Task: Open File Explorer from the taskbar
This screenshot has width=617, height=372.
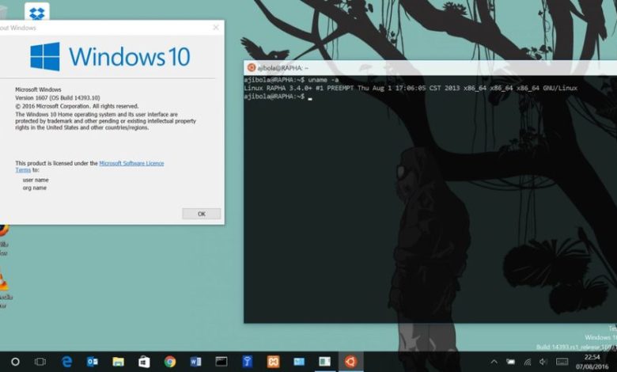Action: [118, 362]
